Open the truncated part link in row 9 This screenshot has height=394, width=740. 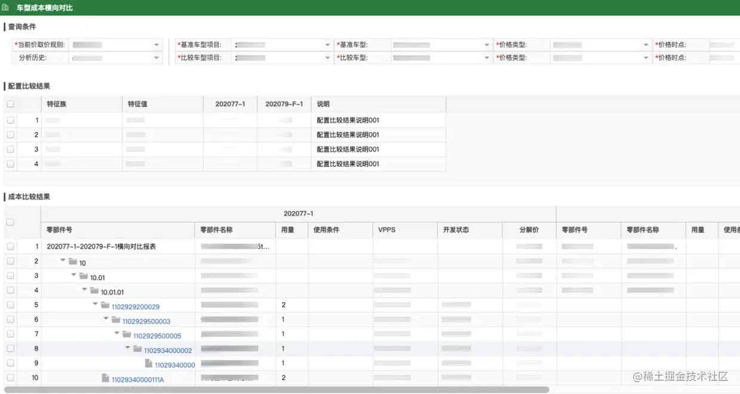click(174, 365)
